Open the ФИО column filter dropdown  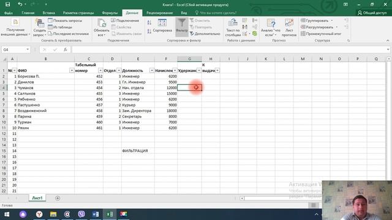coord(72,71)
